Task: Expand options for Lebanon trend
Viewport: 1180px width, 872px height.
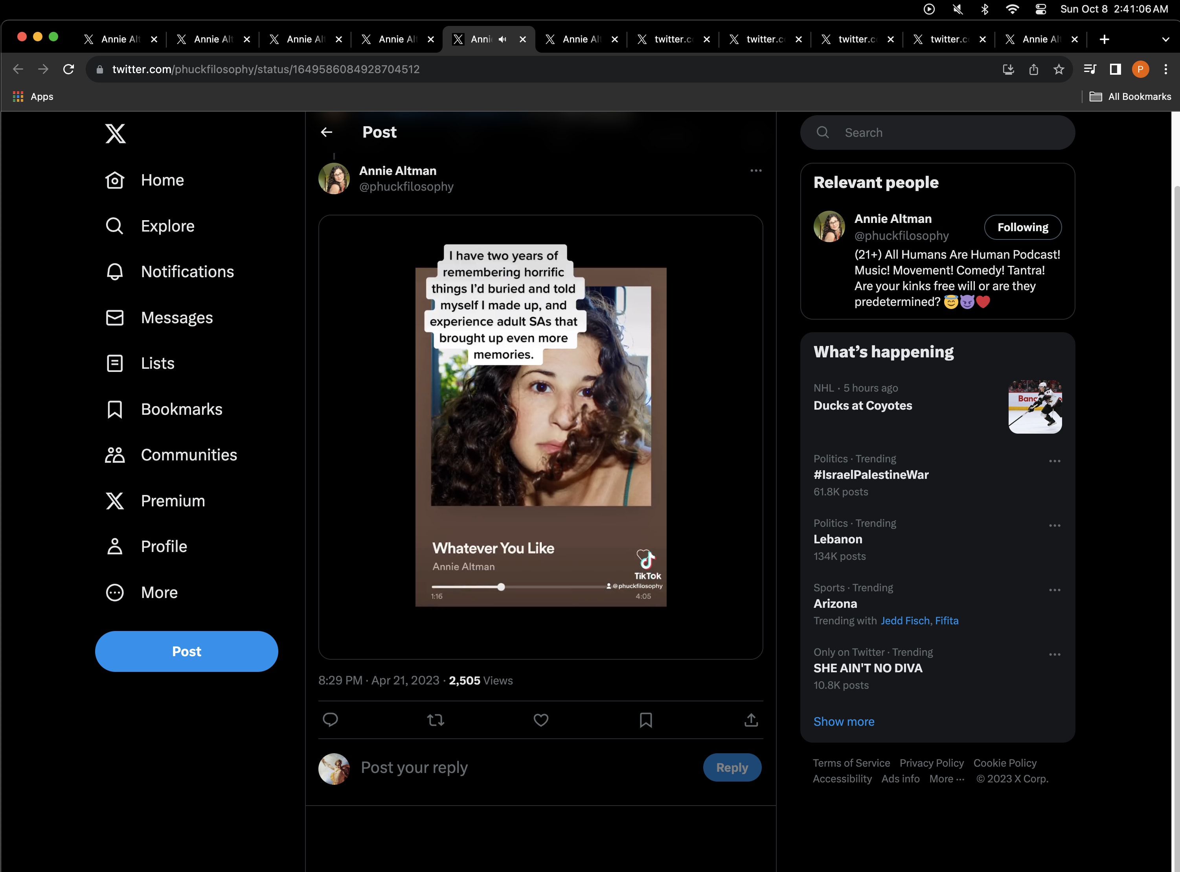Action: tap(1054, 526)
